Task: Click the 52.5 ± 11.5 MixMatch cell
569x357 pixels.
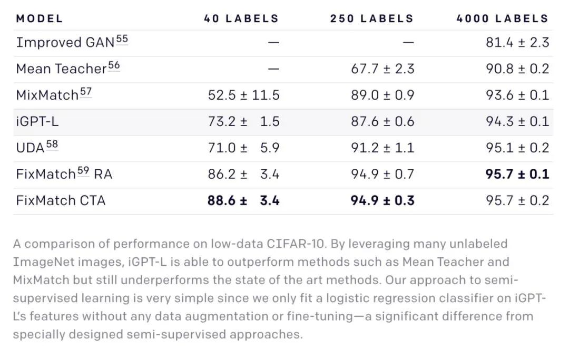Action: 243,95
